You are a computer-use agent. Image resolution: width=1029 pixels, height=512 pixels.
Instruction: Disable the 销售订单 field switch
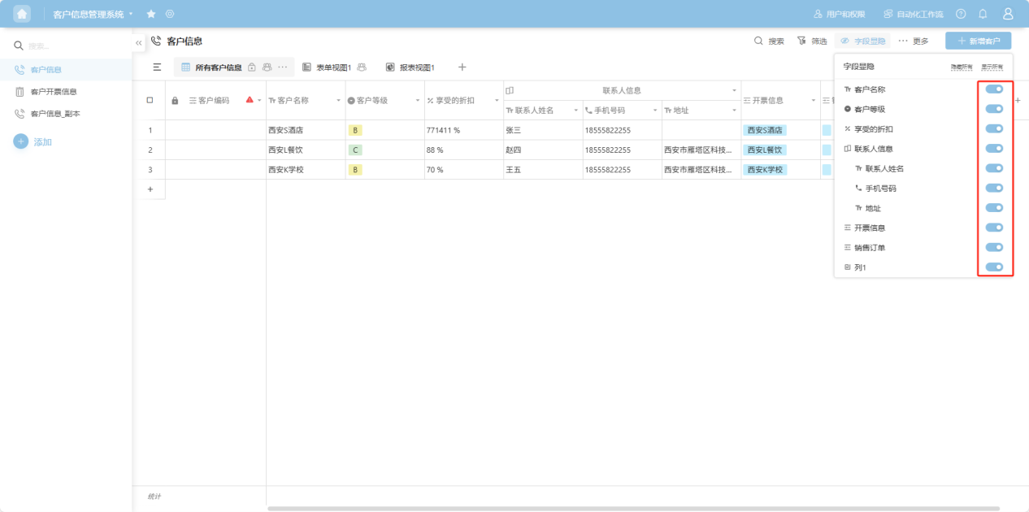tap(993, 247)
